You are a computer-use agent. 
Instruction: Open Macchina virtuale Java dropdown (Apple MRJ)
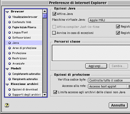(x=109, y=20)
